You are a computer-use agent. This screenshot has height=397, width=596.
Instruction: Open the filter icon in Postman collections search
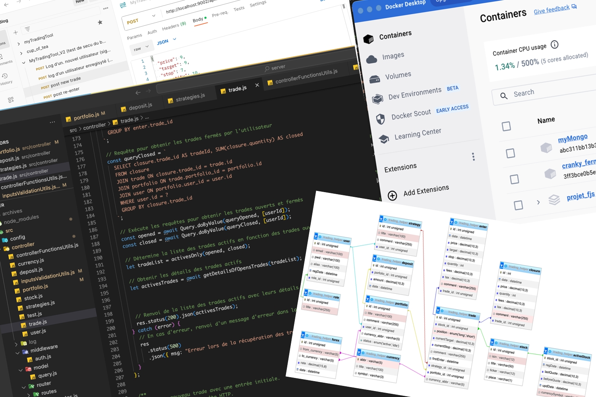[x=27, y=29]
